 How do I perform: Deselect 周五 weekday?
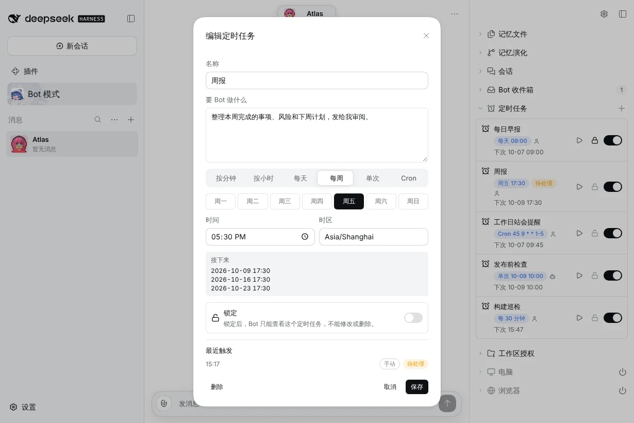tap(349, 201)
